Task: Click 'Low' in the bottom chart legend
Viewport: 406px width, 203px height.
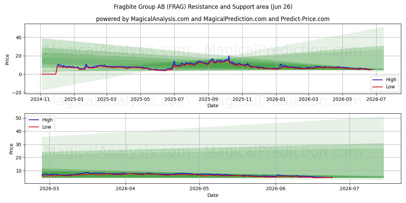Action: 47,127
